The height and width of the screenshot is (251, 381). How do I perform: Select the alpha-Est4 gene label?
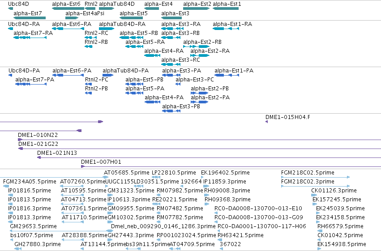(x=158, y=4)
